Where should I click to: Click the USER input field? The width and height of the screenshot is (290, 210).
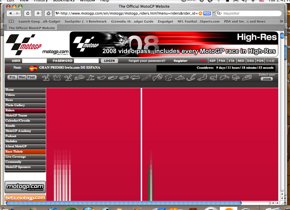(34, 61)
